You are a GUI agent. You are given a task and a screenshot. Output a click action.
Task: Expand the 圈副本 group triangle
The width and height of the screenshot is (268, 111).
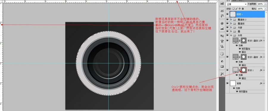231,24
